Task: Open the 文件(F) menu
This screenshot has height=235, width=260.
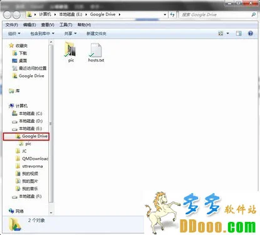Action: pyautogui.click(x=12, y=25)
